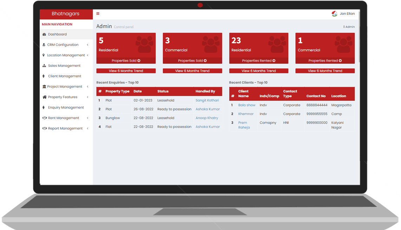This screenshot has width=401, height=230.
Task: Click the Dashboard gauge icon in sidebar
Action: point(44,34)
